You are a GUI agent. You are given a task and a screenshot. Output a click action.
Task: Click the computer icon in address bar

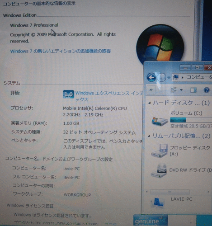[x=176, y=77]
